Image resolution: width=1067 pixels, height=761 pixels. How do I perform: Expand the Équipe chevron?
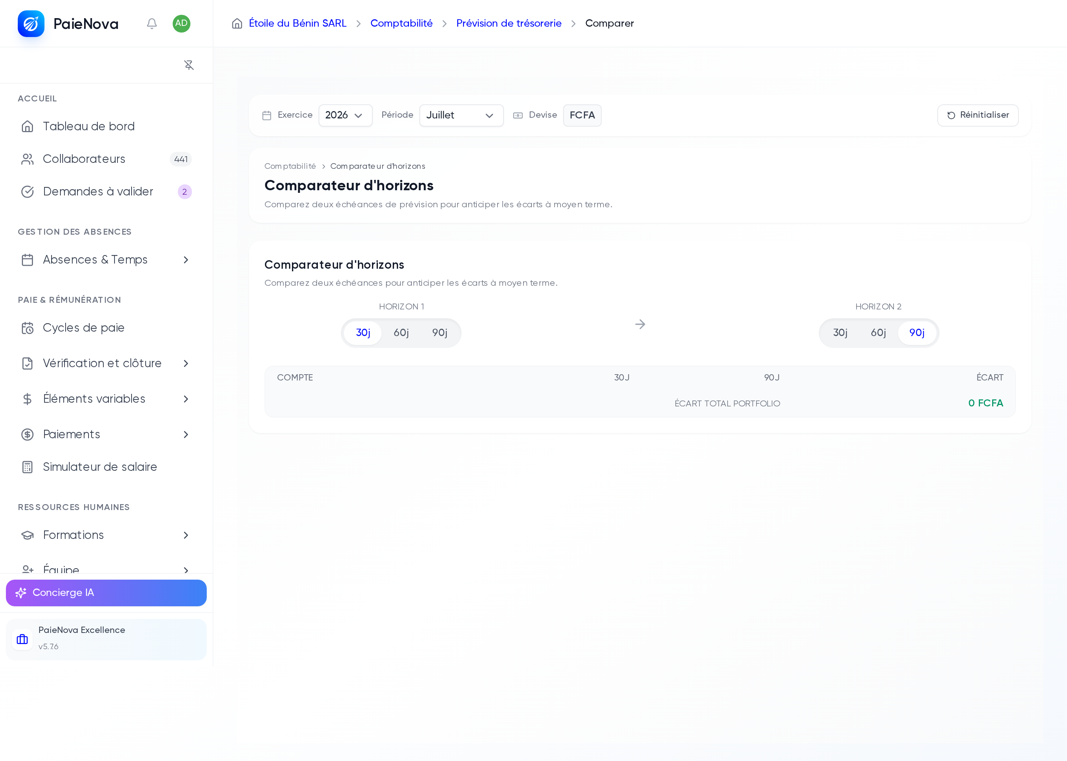pos(186,570)
